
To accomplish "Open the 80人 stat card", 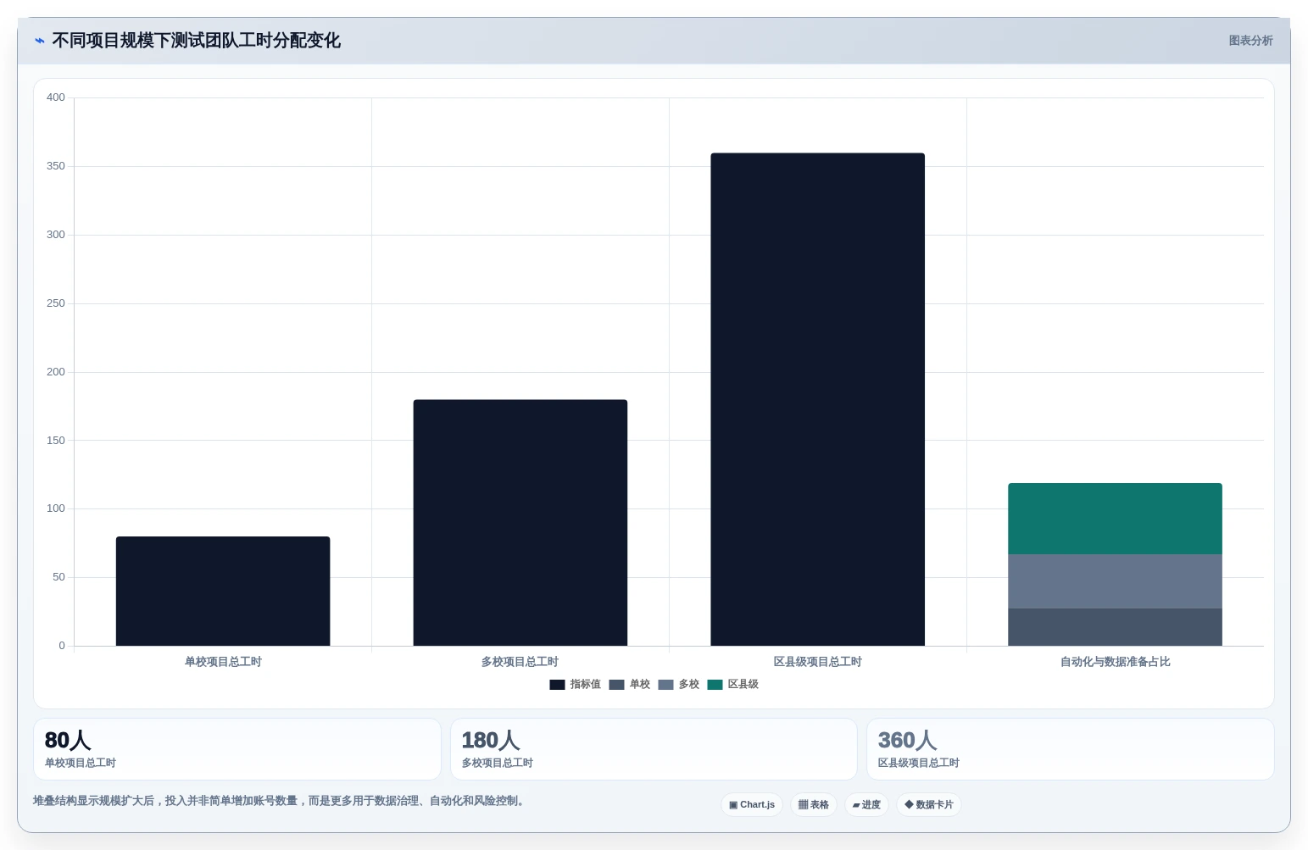I will tap(237, 749).
